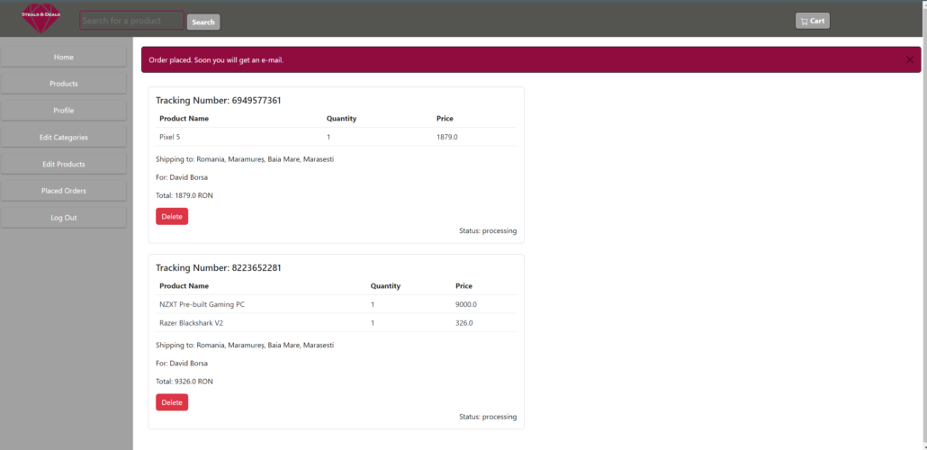The width and height of the screenshot is (927, 450).
Task: Open Placed Orders page
Action: pyautogui.click(x=64, y=191)
